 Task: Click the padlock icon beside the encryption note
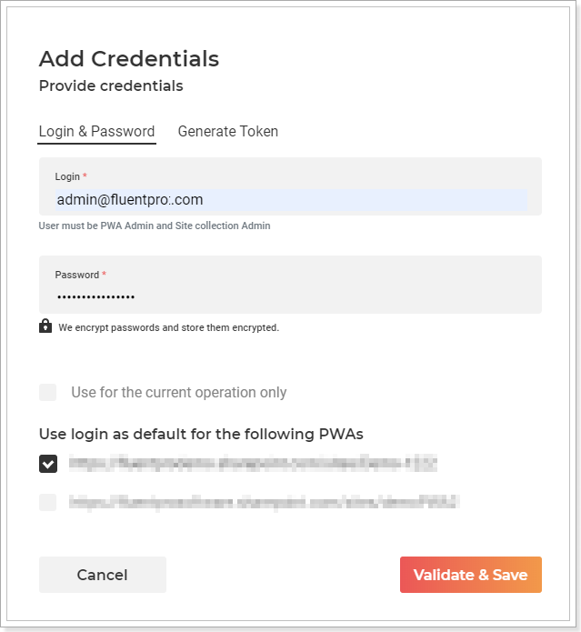pyautogui.click(x=45, y=326)
